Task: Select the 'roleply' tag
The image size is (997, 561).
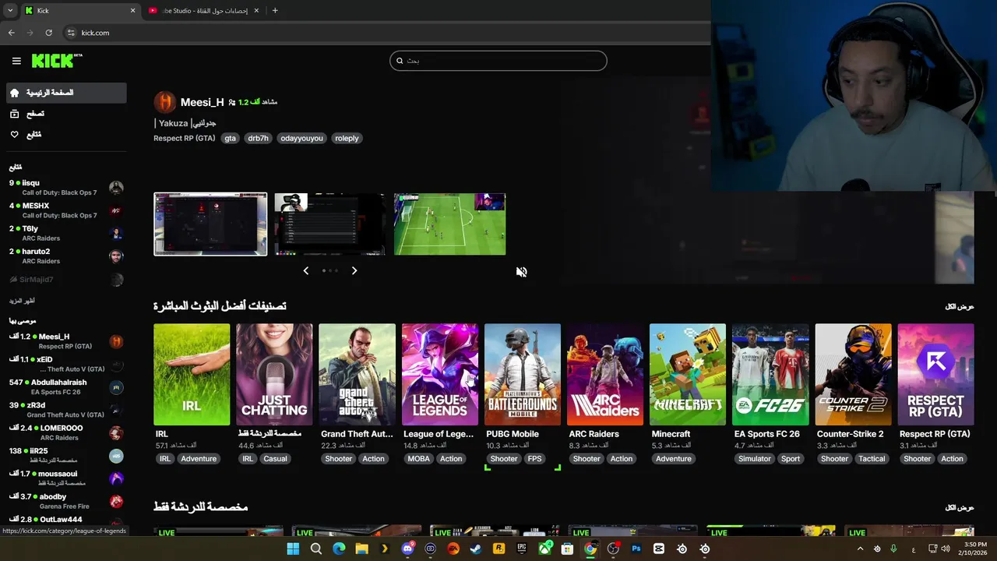Action: [347, 138]
